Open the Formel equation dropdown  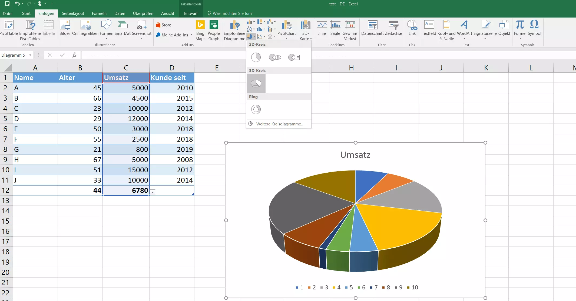(520, 39)
